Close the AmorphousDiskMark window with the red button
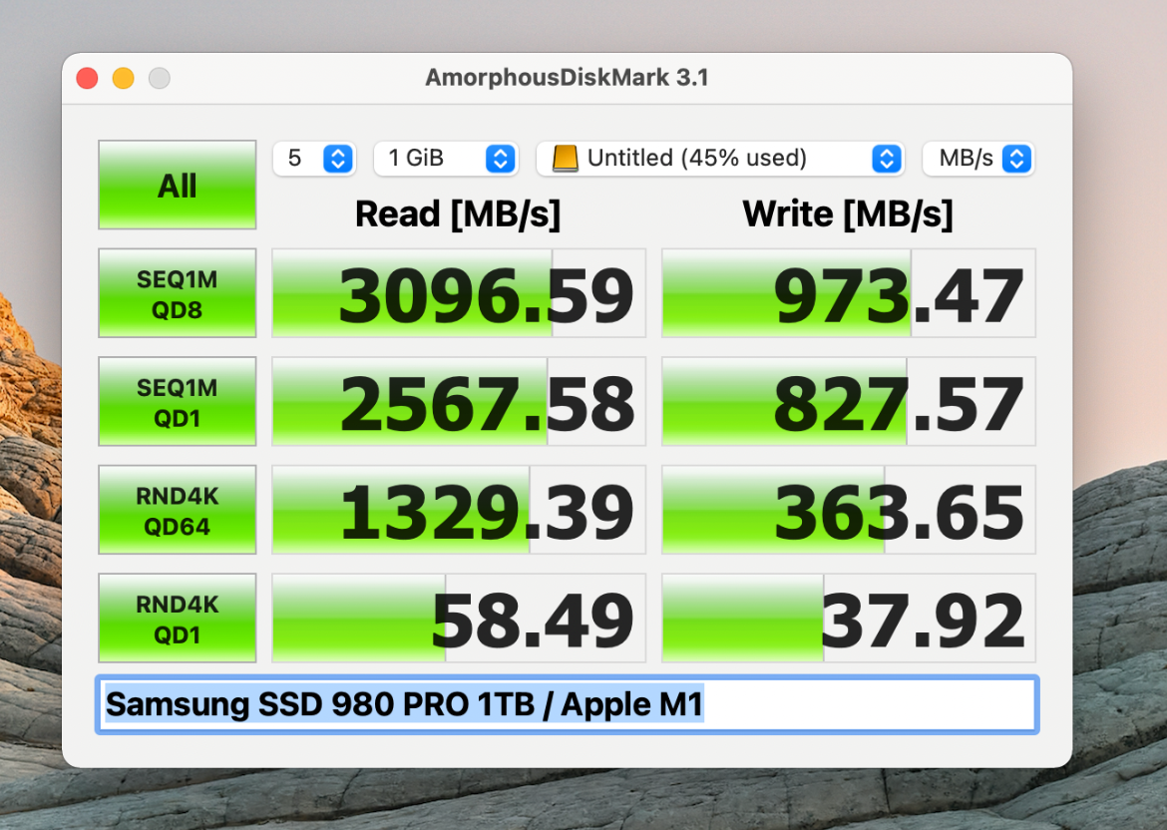This screenshot has width=1167, height=830. coord(87,78)
